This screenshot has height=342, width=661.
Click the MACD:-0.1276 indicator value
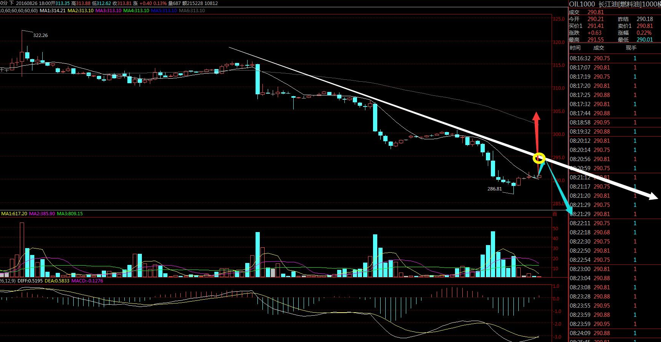(87, 281)
